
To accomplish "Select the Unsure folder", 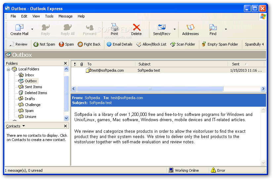I will click(x=30, y=117).
